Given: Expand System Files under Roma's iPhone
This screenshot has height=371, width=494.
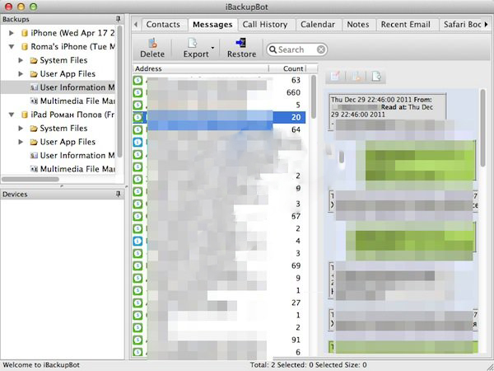Looking at the screenshot, I should tap(21, 60).
